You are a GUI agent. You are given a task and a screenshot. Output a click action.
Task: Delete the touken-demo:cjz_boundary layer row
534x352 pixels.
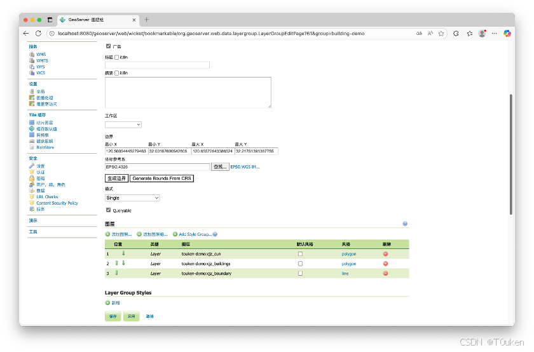(385, 273)
